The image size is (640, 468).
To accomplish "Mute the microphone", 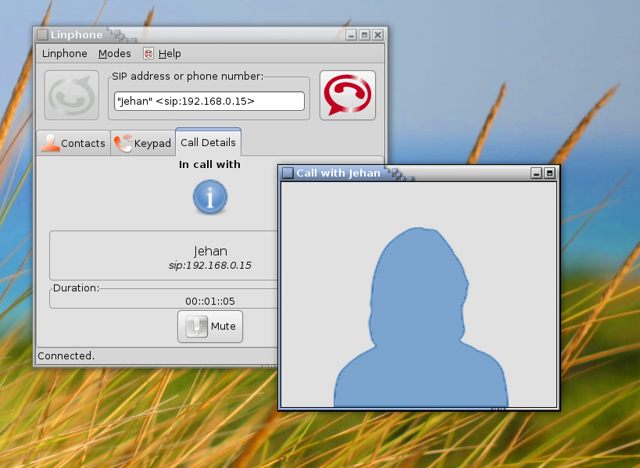I will pos(210,327).
